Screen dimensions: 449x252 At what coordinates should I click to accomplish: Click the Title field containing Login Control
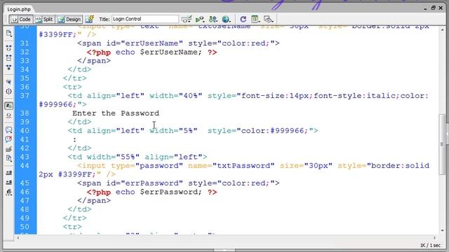pyautogui.click(x=145, y=19)
